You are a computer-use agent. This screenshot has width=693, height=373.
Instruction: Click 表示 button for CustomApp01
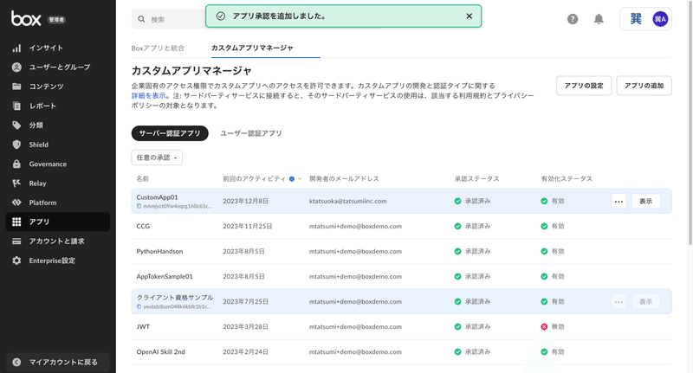(x=645, y=202)
